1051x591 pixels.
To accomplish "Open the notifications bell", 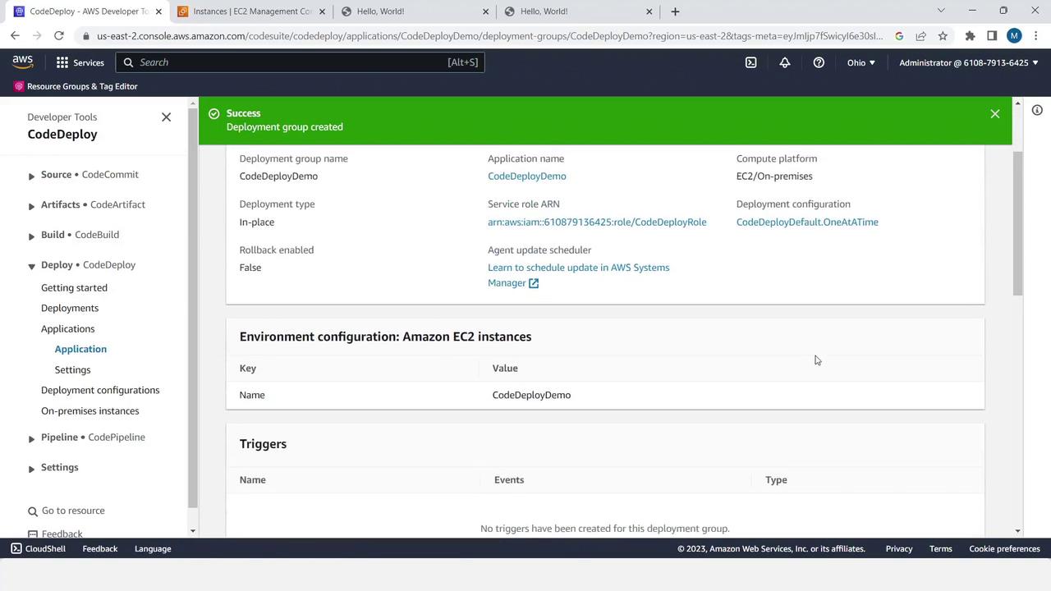I will click(785, 62).
